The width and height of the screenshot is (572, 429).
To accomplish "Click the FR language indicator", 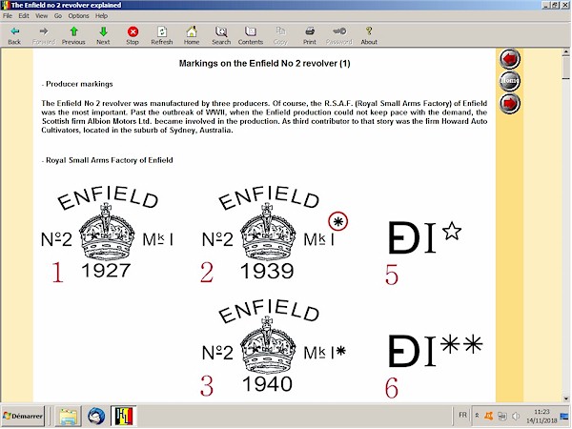I will (462, 415).
